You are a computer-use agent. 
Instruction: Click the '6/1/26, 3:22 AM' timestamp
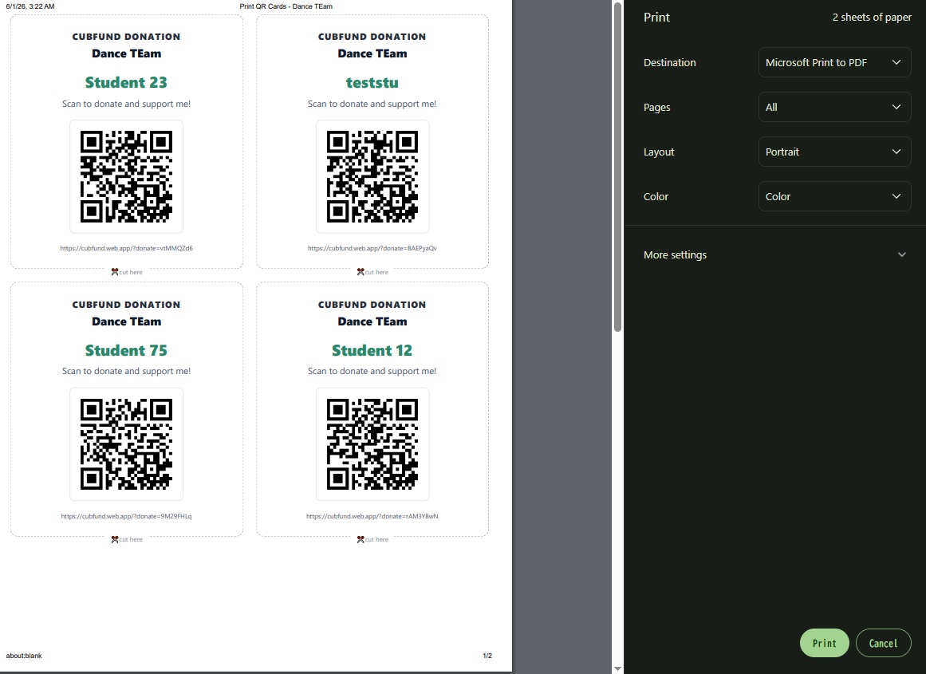pyautogui.click(x=30, y=6)
